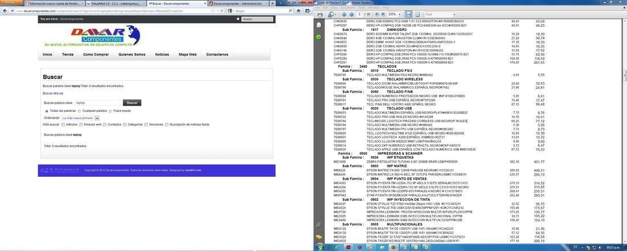
Task: Zoom in the PDF document
Action: click(383, 14)
